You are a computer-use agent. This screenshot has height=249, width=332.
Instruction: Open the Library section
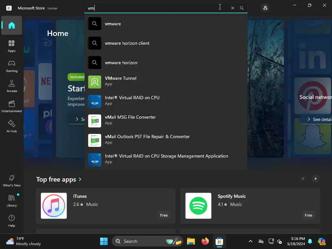[12, 201]
